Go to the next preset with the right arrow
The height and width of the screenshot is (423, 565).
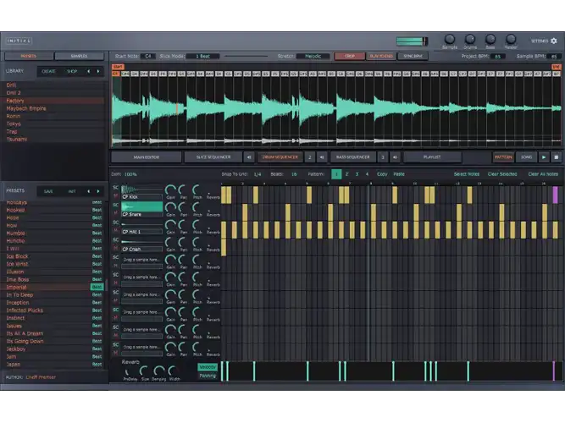(x=98, y=191)
